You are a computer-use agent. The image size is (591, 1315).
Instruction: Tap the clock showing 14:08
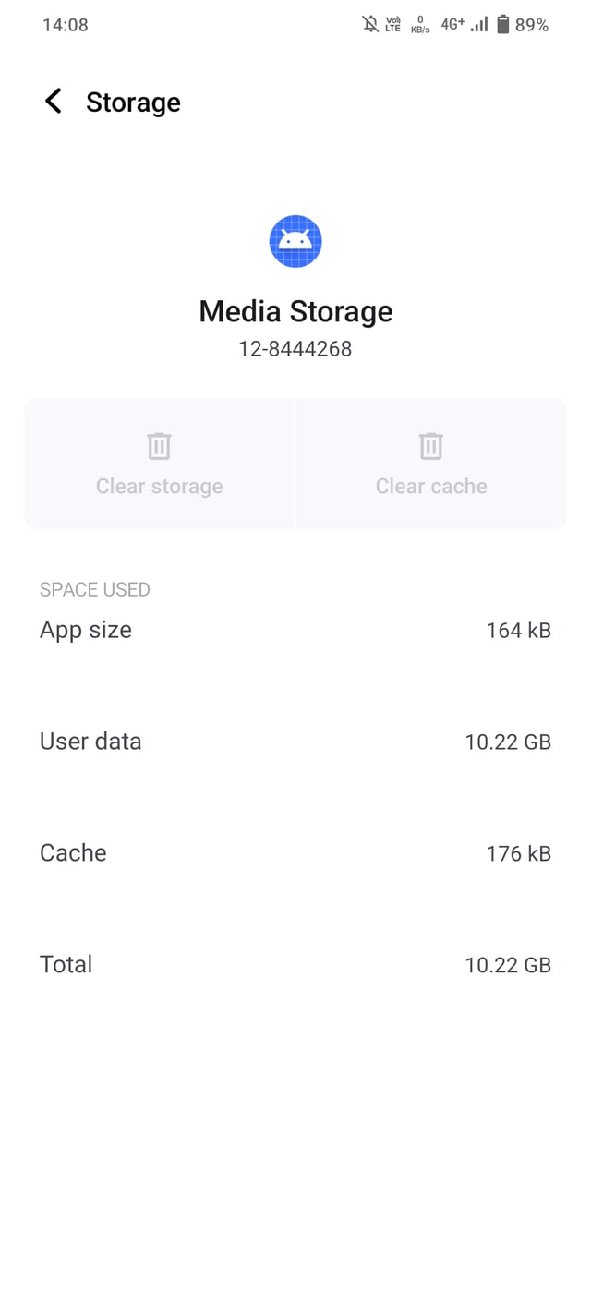pyautogui.click(x=65, y=24)
